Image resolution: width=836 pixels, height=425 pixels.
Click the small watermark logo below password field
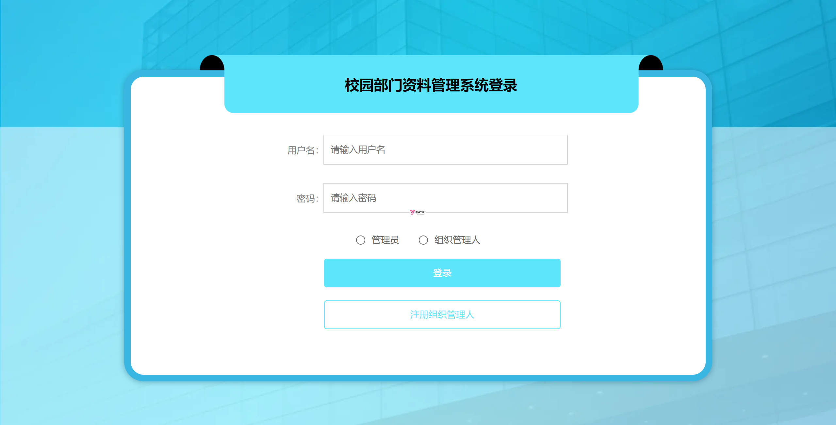click(417, 212)
